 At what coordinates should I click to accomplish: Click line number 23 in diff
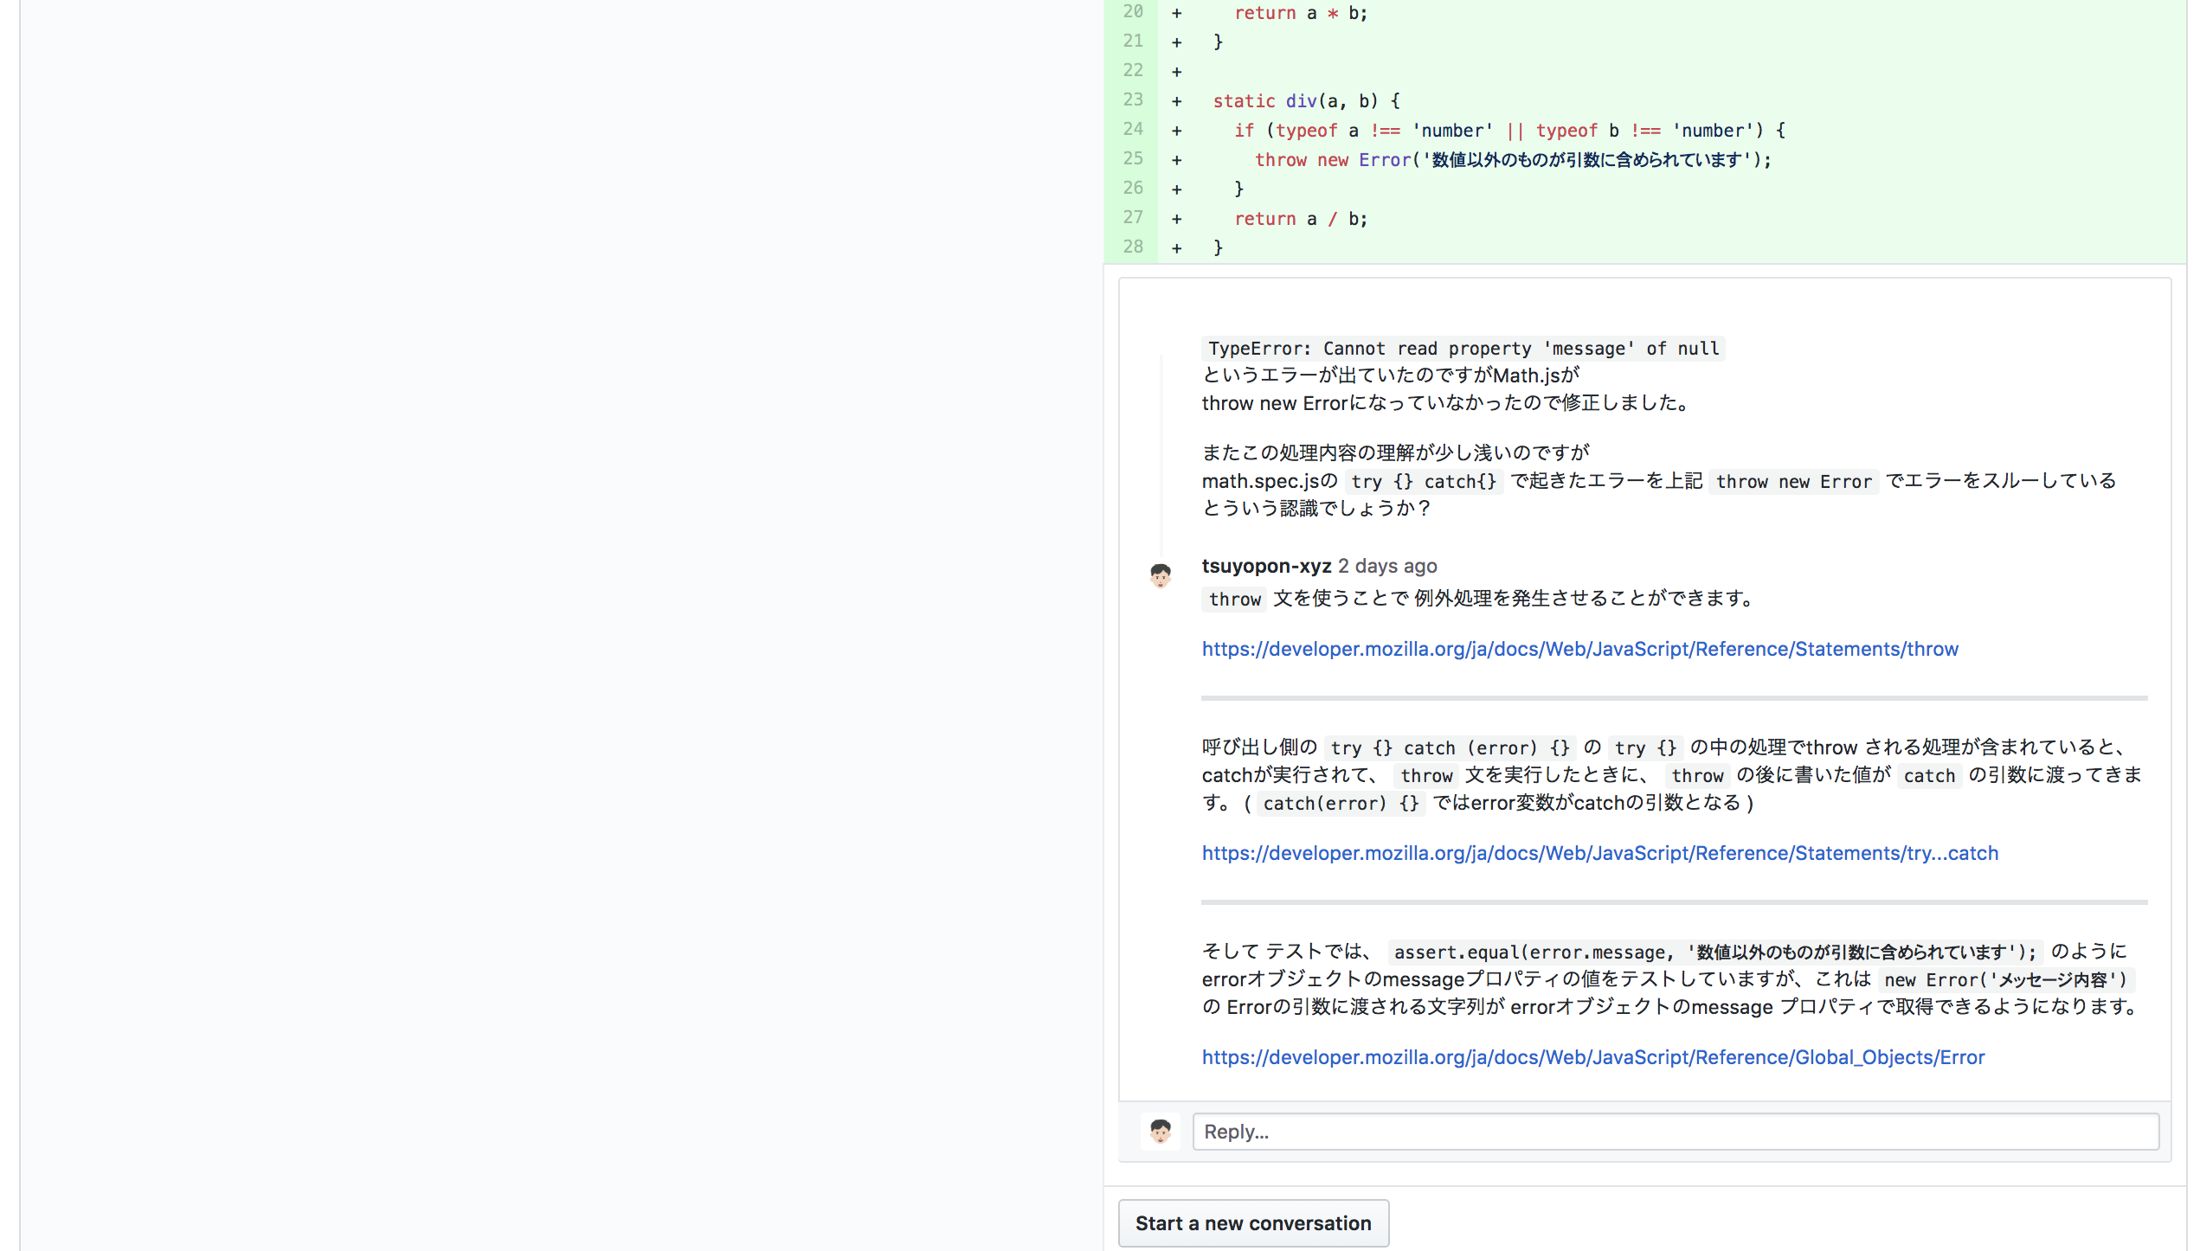point(1133,100)
